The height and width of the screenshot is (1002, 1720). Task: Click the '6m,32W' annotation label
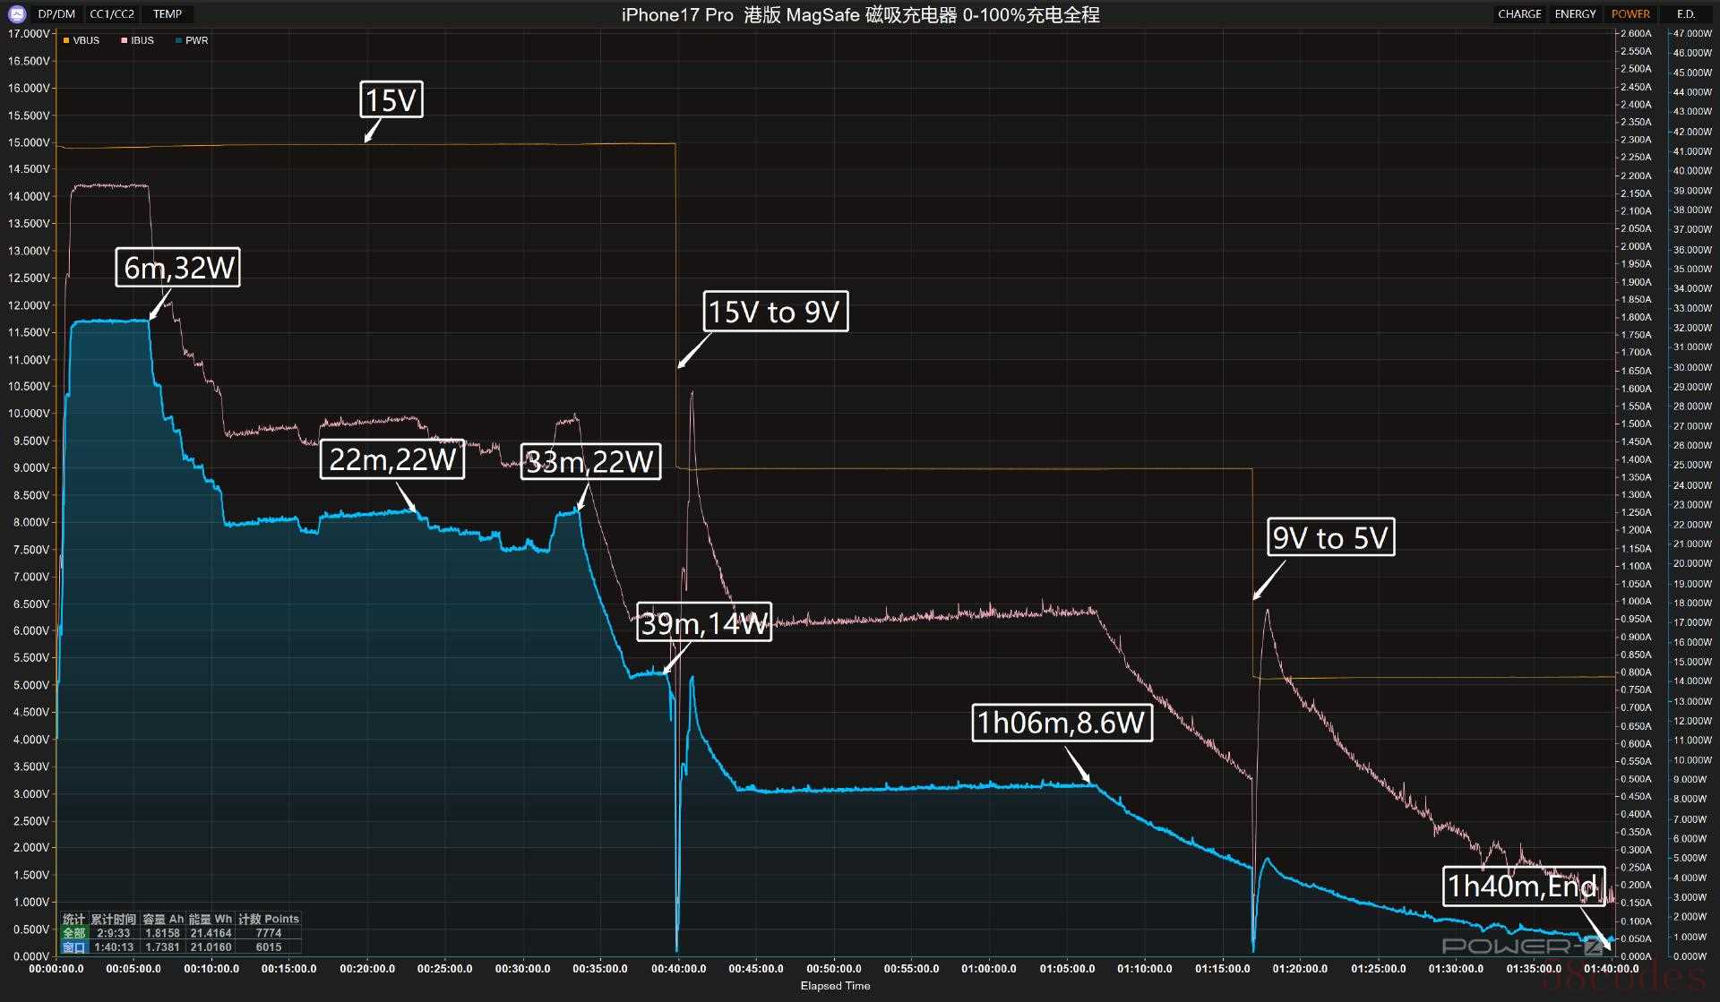coord(178,268)
